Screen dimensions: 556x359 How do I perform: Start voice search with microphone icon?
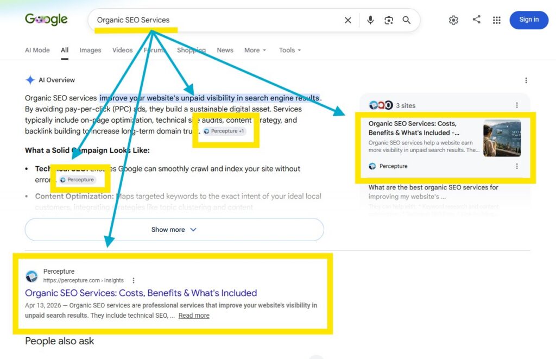(370, 20)
